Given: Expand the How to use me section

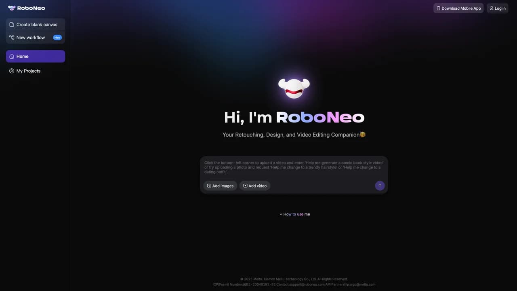Looking at the screenshot, I should point(294,214).
